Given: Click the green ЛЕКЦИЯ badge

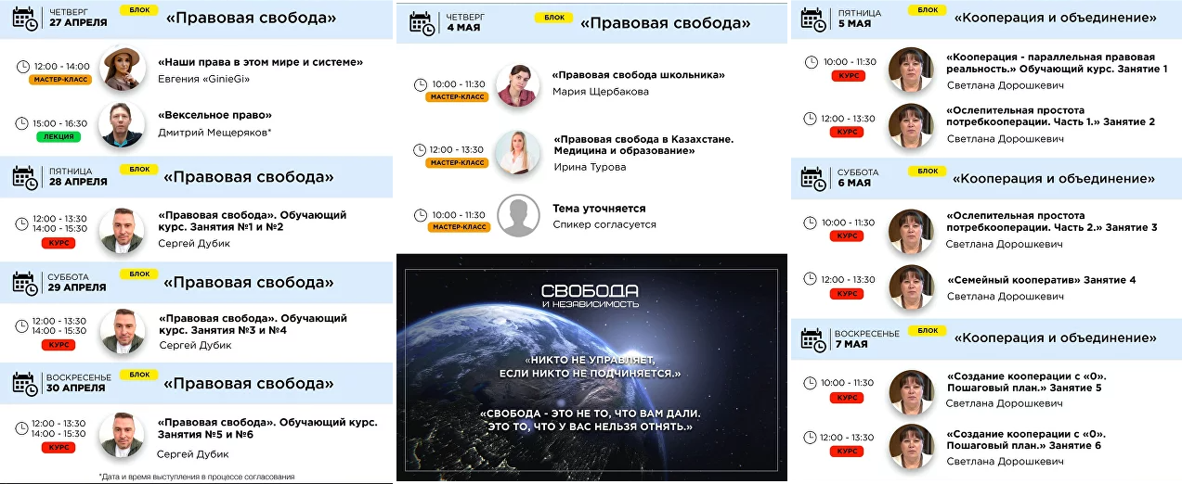Looking at the screenshot, I should (59, 136).
